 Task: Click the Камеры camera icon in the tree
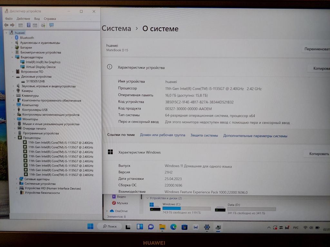point(18,91)
